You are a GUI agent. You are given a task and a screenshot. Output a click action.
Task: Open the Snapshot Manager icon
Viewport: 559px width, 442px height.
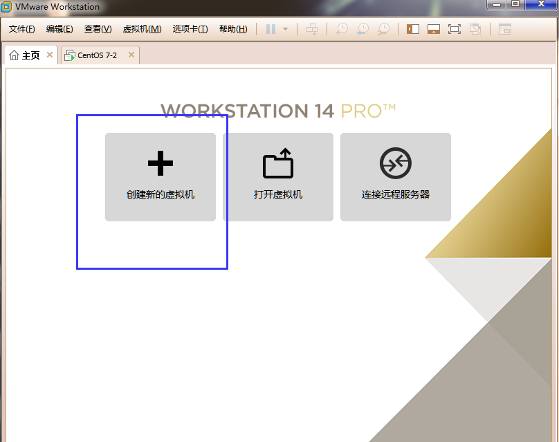[x=384, y=29]
